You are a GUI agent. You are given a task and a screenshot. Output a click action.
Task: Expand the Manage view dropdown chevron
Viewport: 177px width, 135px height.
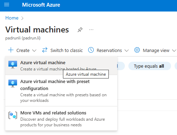tap(174, 51)
